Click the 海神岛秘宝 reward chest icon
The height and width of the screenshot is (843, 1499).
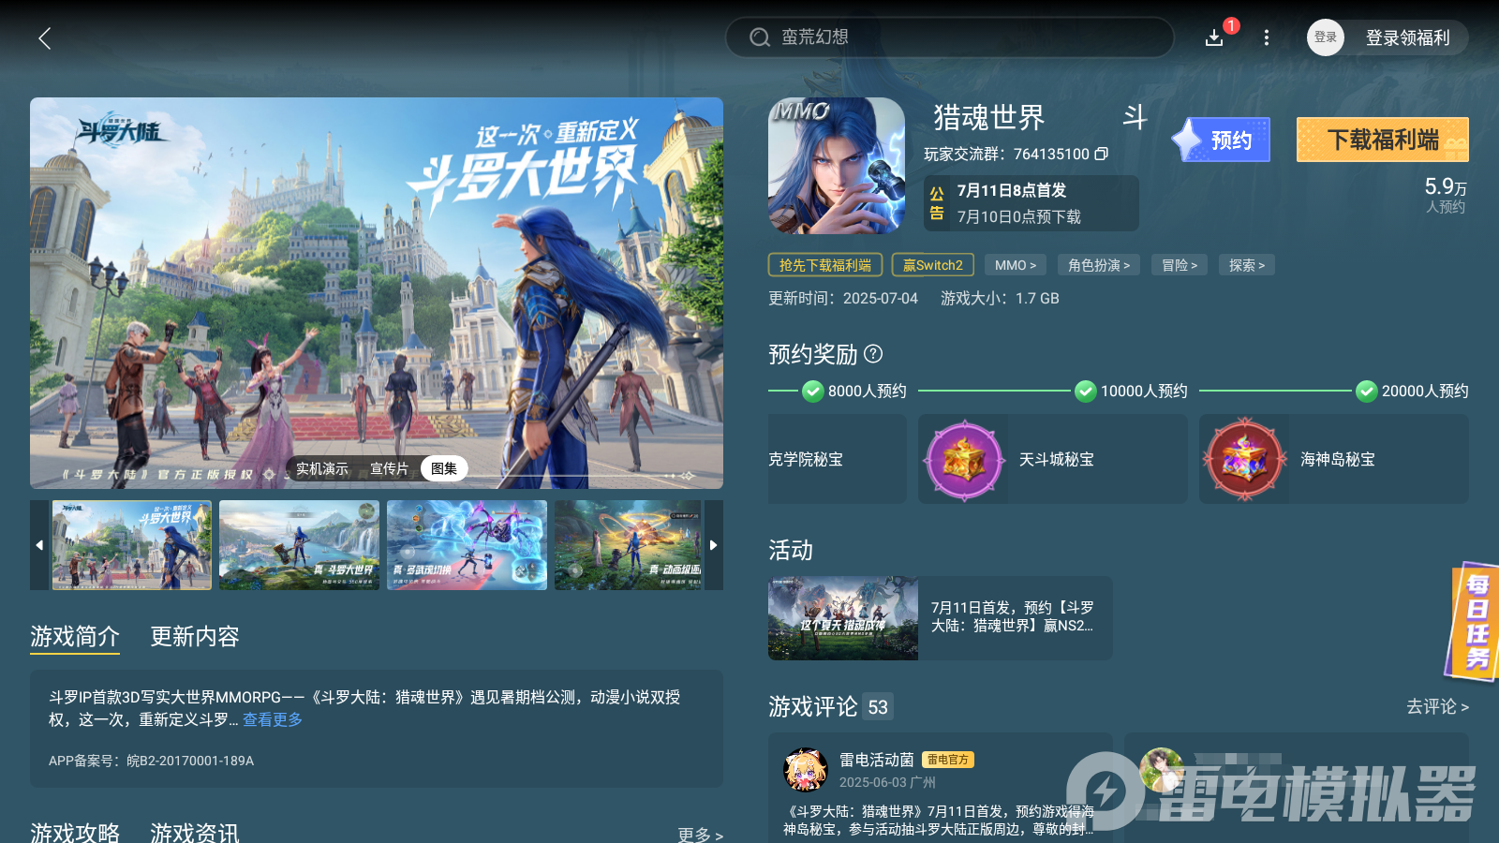(1244, 460)
